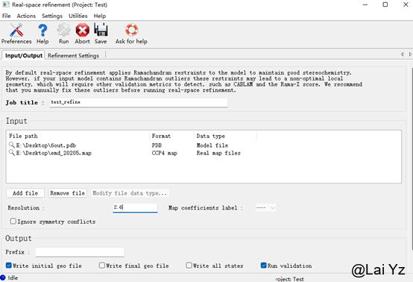Click magnifier icon next to 6out.pdb

coord(12,145)
